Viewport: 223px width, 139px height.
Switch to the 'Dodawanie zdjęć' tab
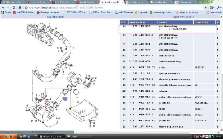click(185, 2)
